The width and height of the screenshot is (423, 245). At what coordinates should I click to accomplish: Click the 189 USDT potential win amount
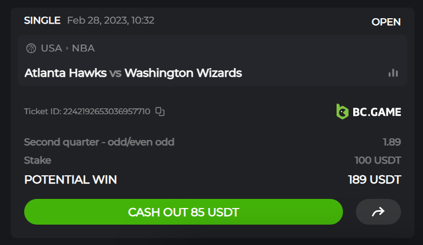tap(375, 180)
